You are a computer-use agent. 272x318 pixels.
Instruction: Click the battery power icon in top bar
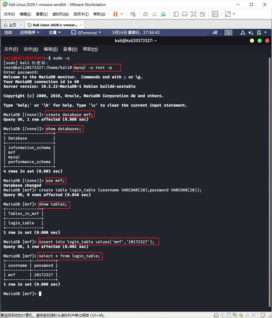pyautogui.click(x=259, y=33)
